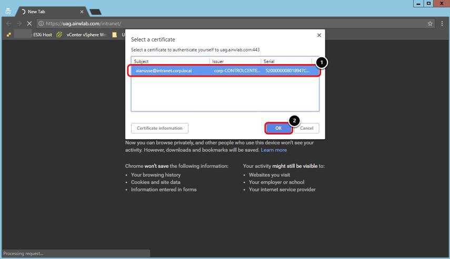This screenshot has width=450, height=259.
Task: Open Certificate information
Action: point(159,128)
